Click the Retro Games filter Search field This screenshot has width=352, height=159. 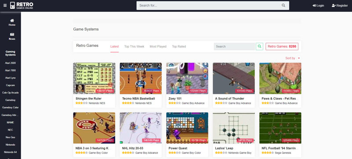pyautogui.click(x=235, y=46)
